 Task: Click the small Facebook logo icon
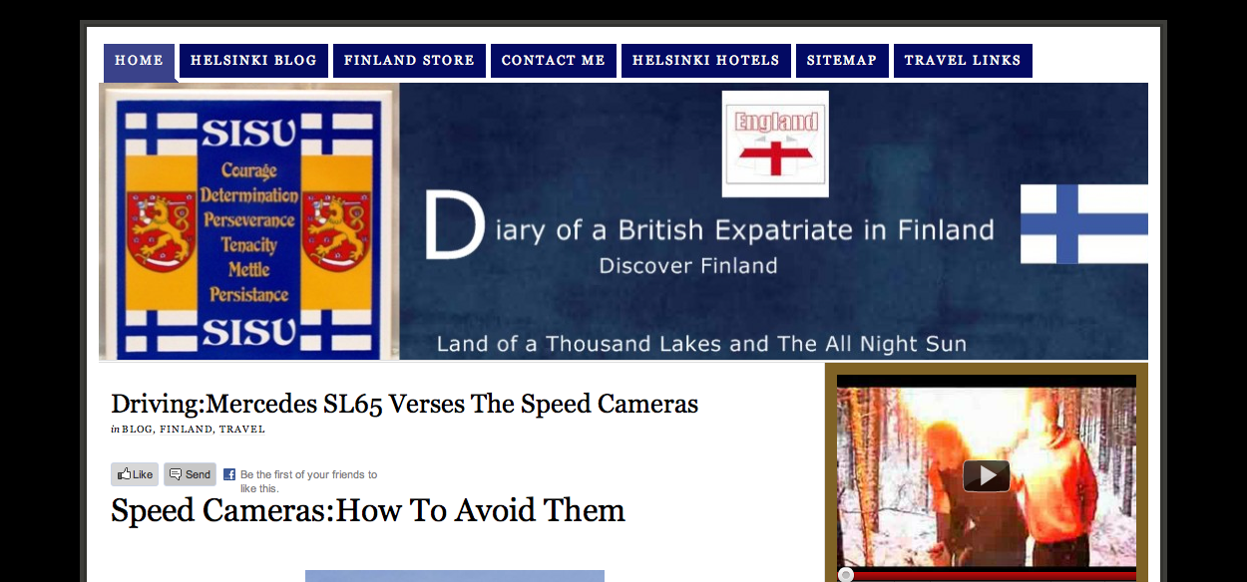click(x=229, y=474)
